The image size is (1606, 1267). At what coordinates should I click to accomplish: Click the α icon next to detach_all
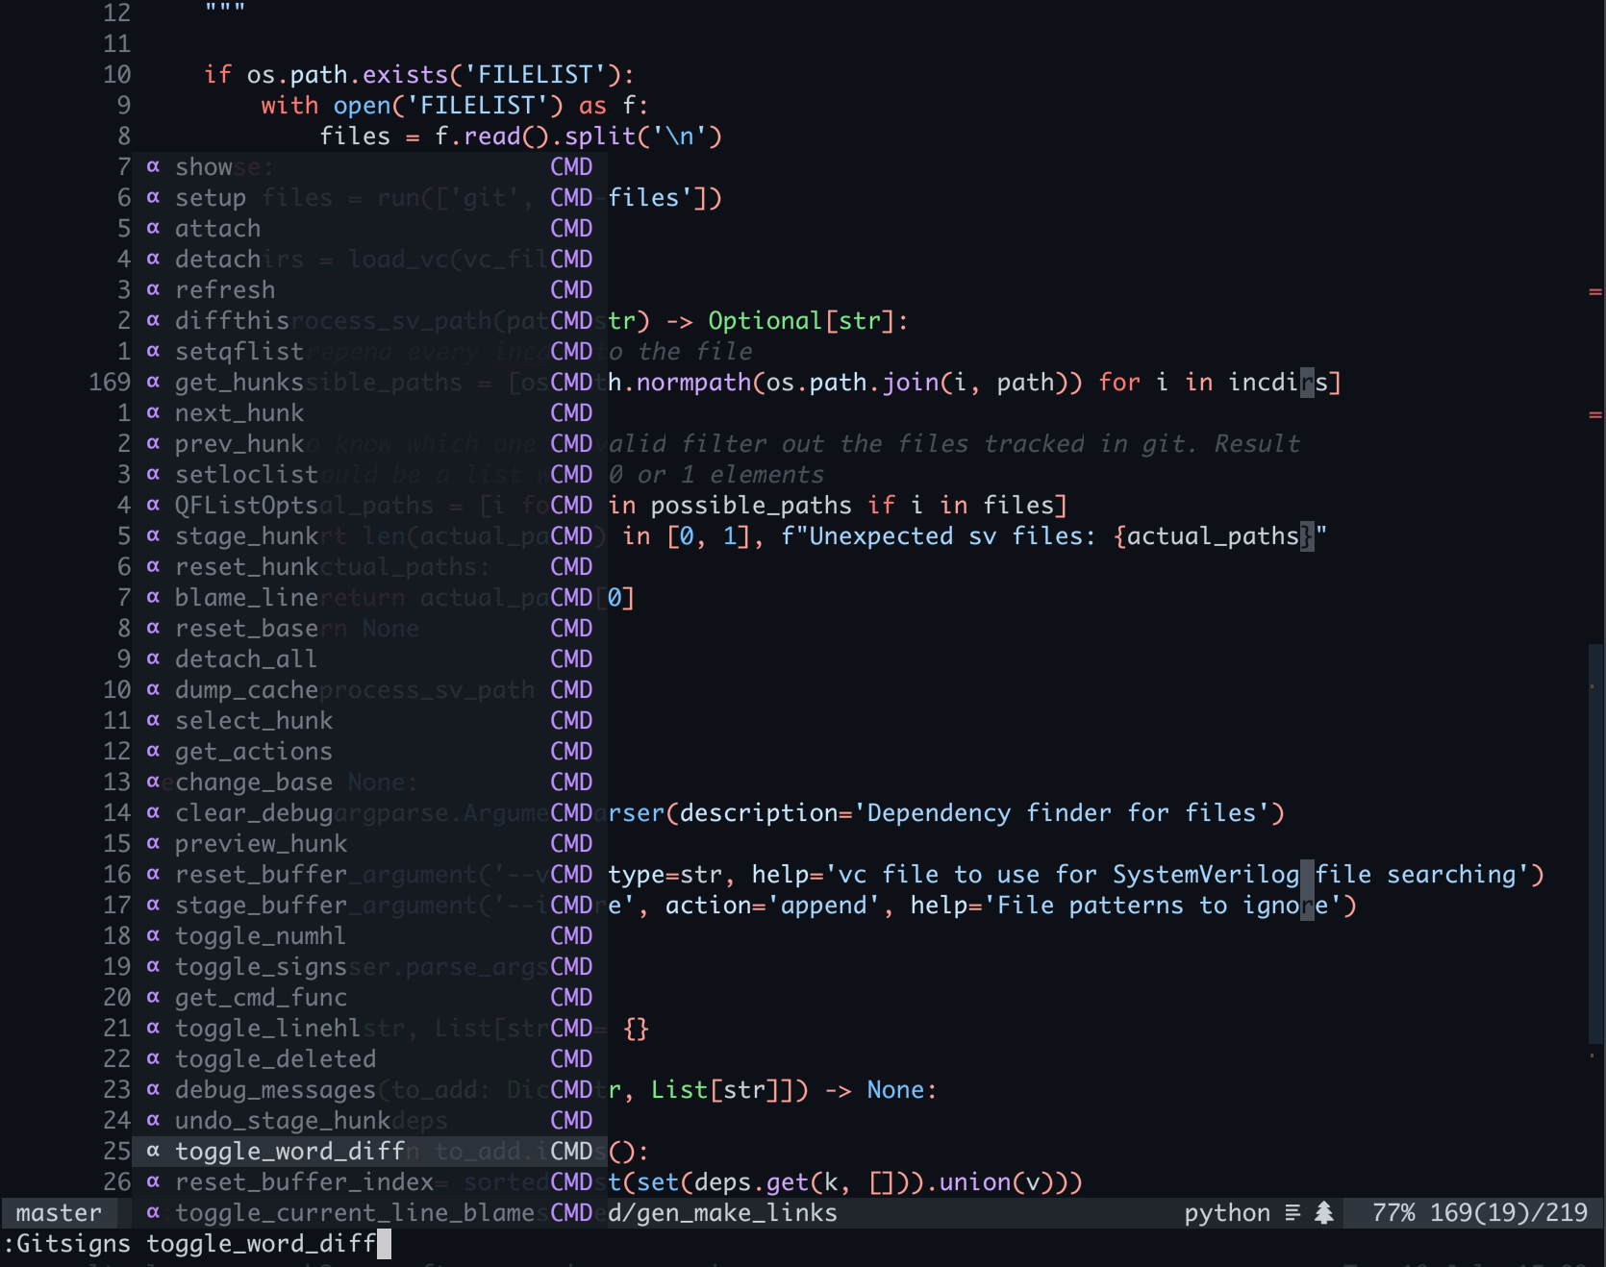(x=154, y=658)
